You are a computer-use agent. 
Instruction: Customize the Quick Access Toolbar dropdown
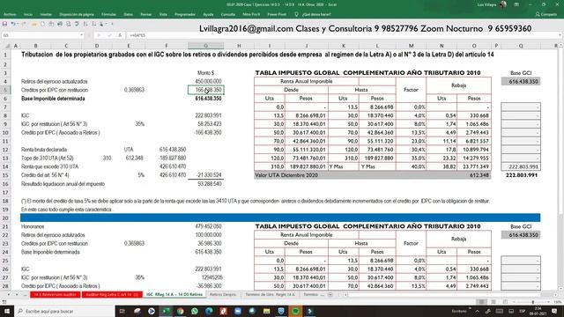coord(112,24)
